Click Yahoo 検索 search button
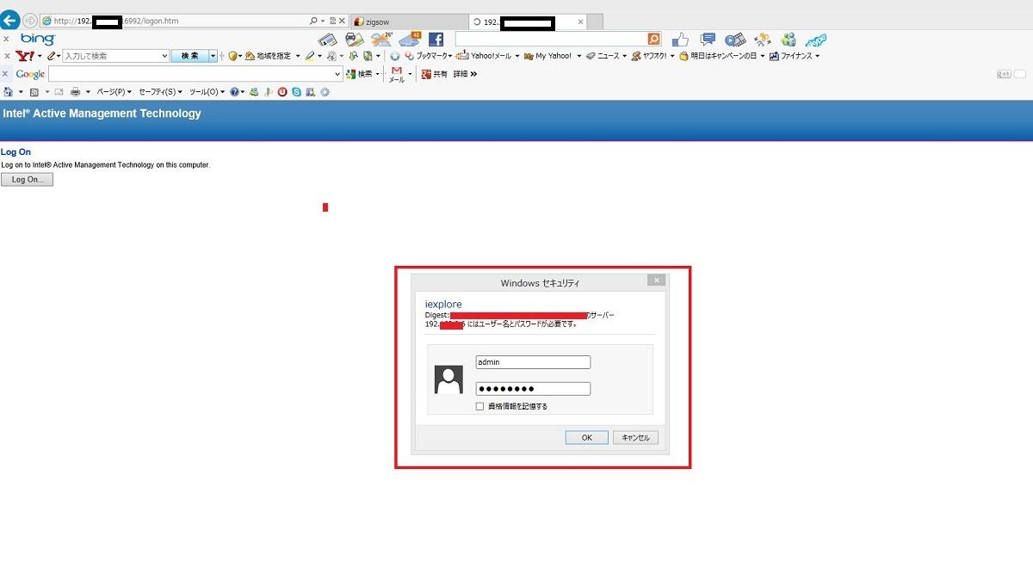The width and height of the screenshot is (1033, 561). [189, 56]
